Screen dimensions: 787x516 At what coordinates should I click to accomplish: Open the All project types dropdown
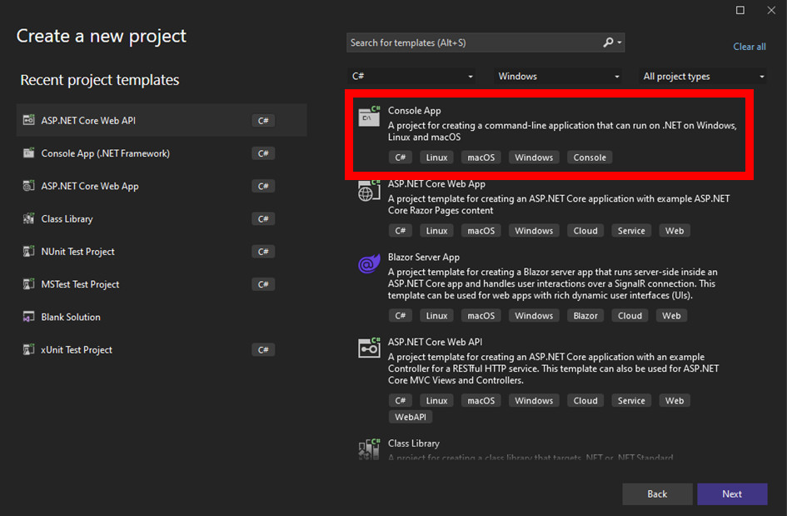pos(703,77)
